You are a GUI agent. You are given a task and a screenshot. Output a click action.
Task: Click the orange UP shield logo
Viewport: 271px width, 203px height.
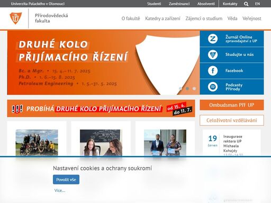click(x=16, y=18)
